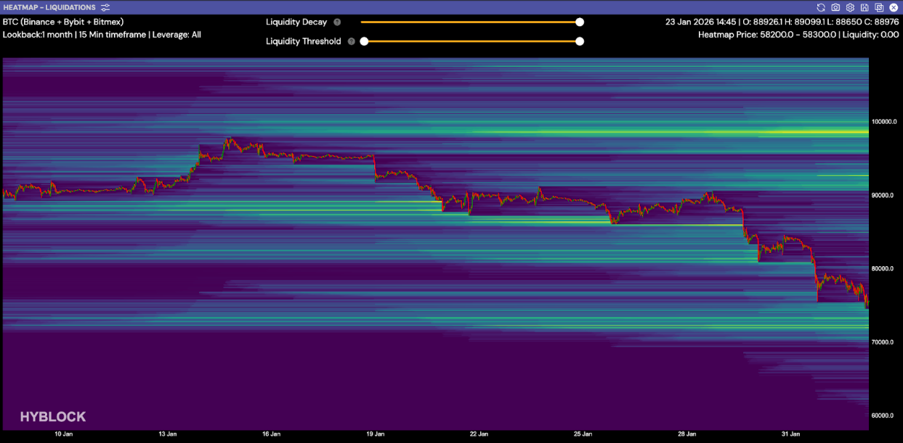Click the 13 Jan date axis label

click(x=167, y=434)
